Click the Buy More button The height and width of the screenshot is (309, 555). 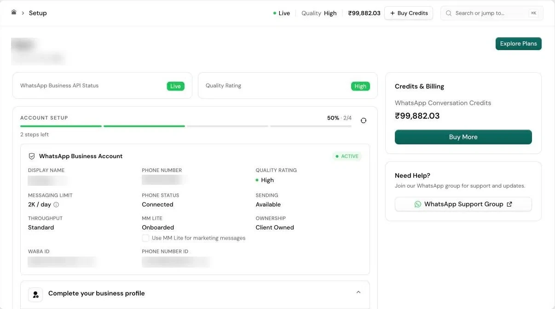point(463,137)
